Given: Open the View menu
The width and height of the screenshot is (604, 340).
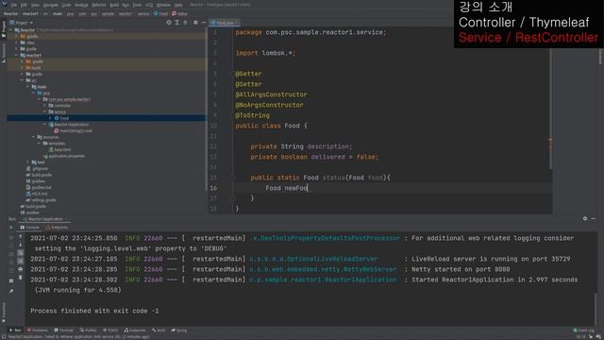Looking at the screenshot, I should (35, 5).
